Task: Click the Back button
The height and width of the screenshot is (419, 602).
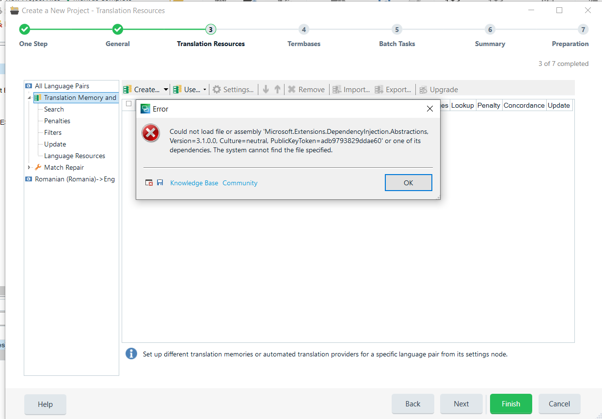Action: [413, 404]
